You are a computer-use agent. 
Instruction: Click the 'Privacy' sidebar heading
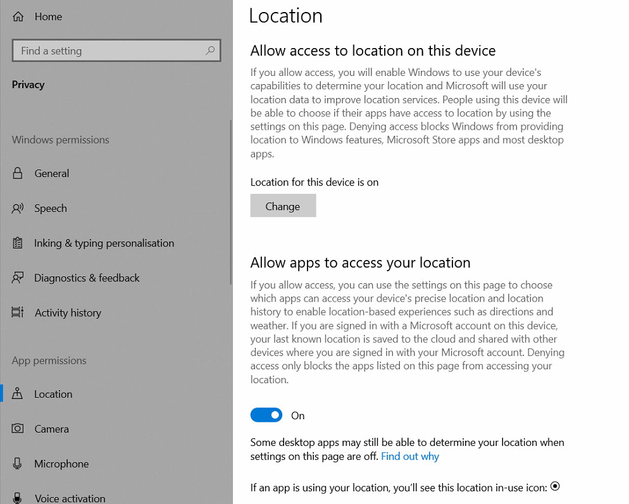point(28,85)
